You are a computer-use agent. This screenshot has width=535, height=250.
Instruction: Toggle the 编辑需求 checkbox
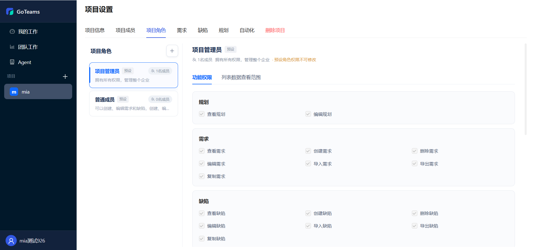202,163
